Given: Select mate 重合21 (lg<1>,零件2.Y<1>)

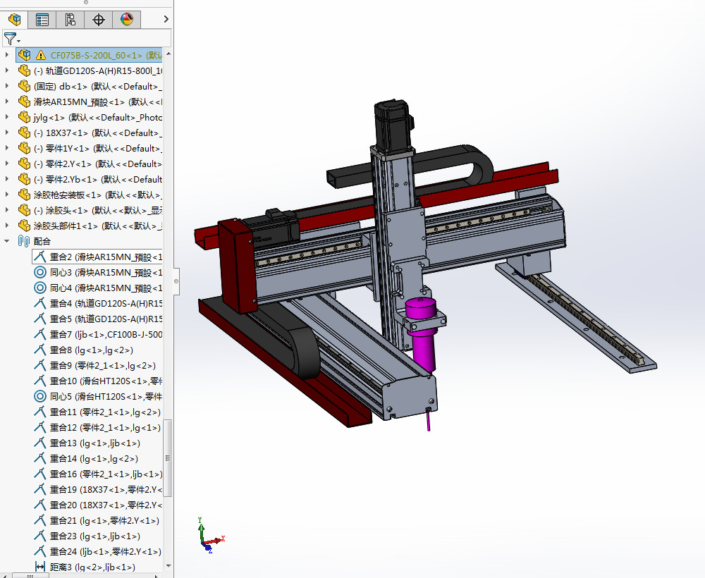Looking at the screenshot, I should 104,520.
